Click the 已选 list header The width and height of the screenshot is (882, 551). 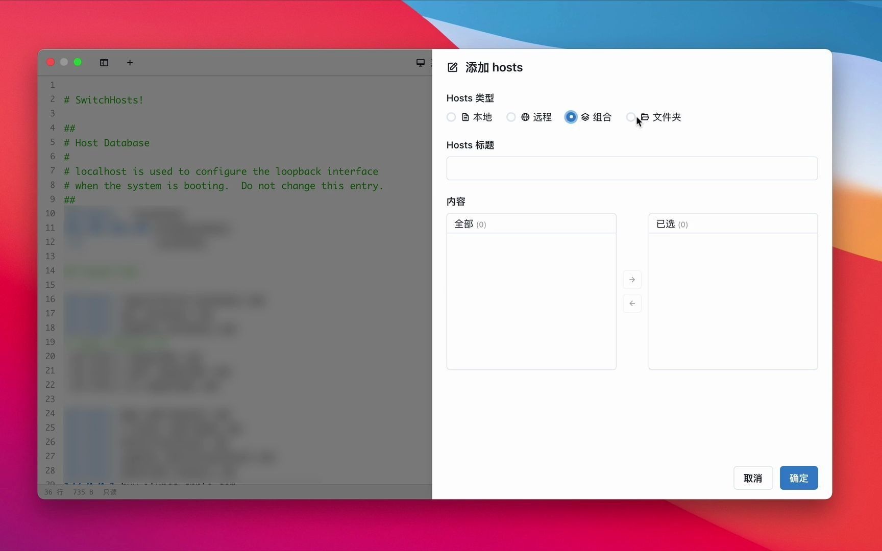[x=733, y=224]
